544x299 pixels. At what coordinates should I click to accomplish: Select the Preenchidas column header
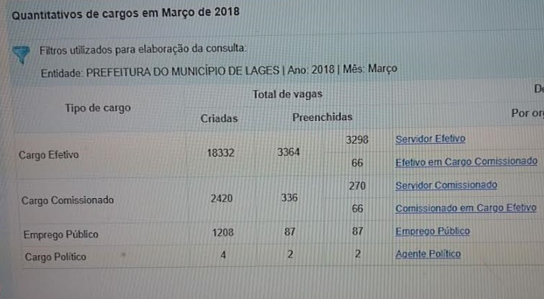[322, 117]
